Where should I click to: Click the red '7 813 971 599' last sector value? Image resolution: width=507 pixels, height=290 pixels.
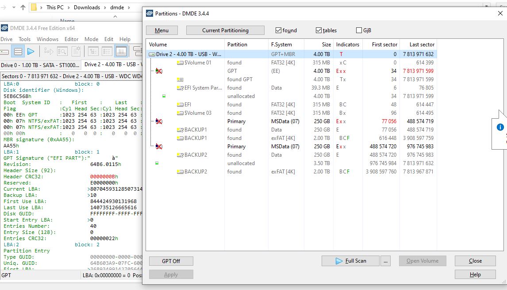click(x=418, y=71)
